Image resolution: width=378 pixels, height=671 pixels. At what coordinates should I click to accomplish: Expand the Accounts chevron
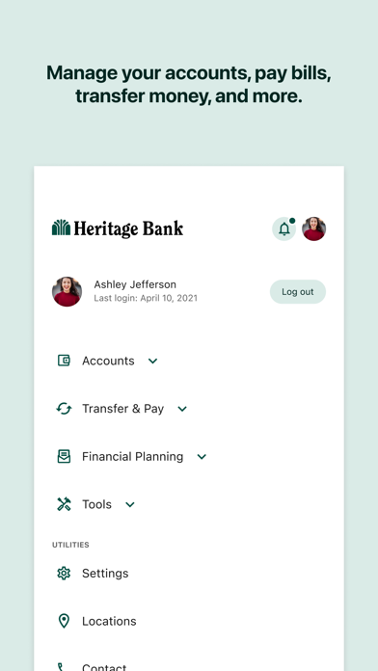point(152,362)
